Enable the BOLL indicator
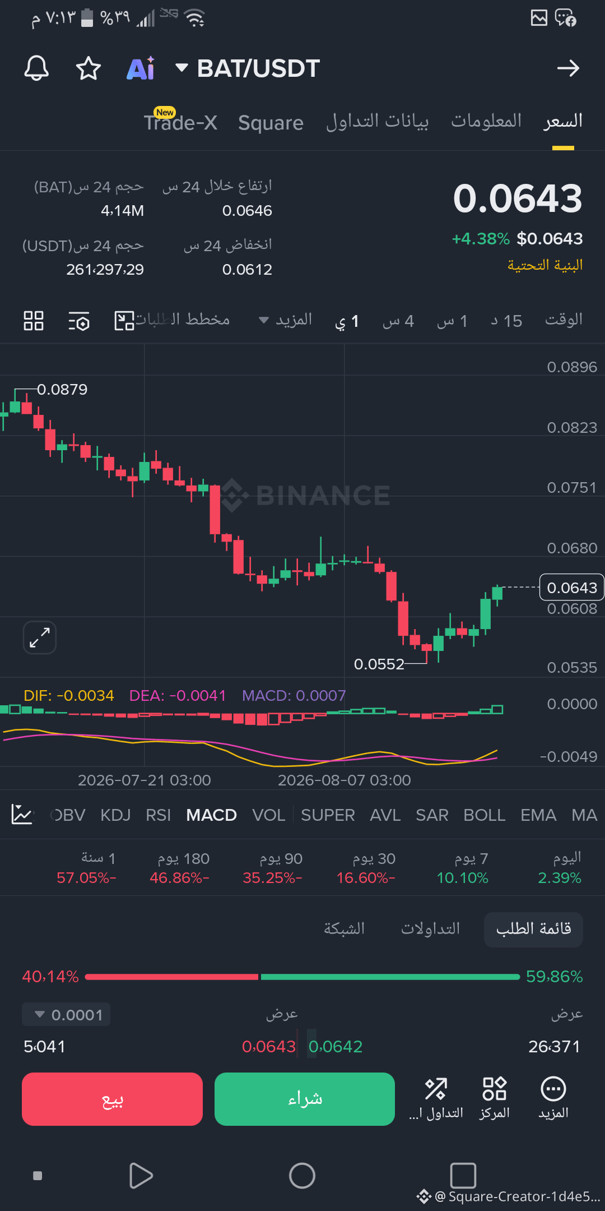 (x=485, y=815)
